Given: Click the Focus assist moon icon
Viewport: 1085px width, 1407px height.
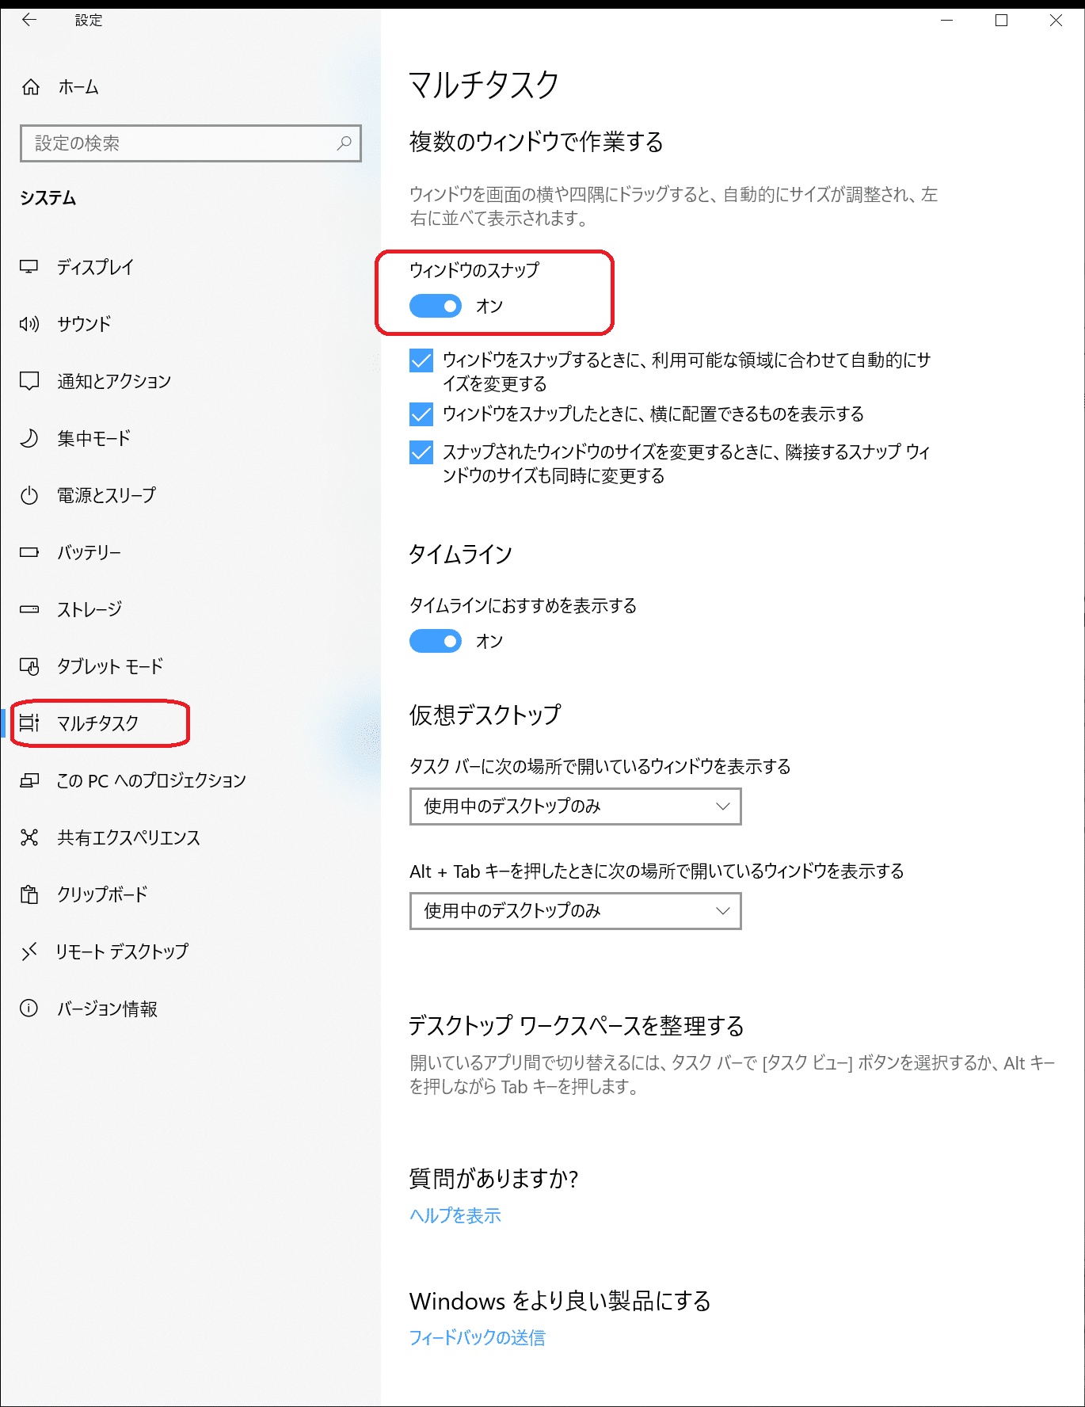Looking at the screenshot, I should [29, 438].
